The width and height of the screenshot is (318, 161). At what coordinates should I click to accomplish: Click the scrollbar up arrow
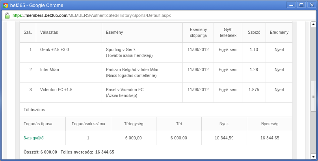point(313,24)
